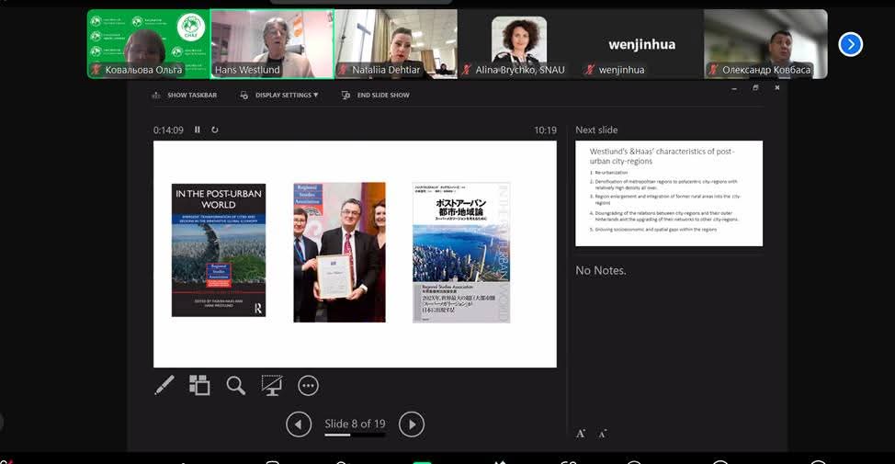Select wenjinhua participant tile
This screenshot has width=895, height=464.
(642, 44)
